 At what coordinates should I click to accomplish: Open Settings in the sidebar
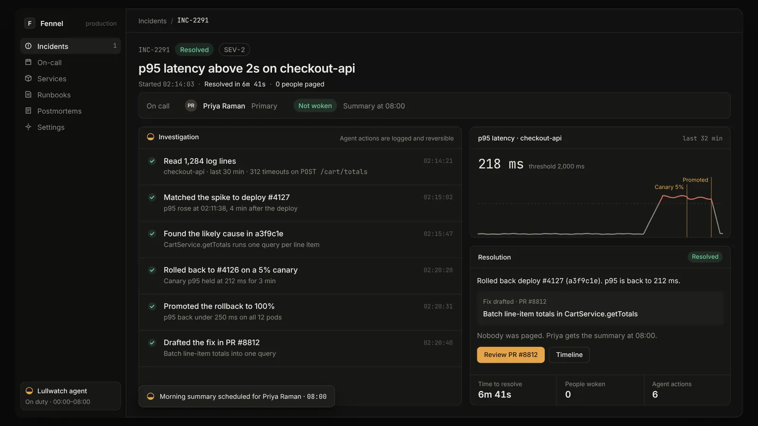(70, 127)
